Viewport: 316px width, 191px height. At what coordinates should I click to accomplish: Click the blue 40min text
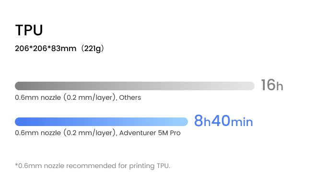pyautogui.click(x=232, y=121)
